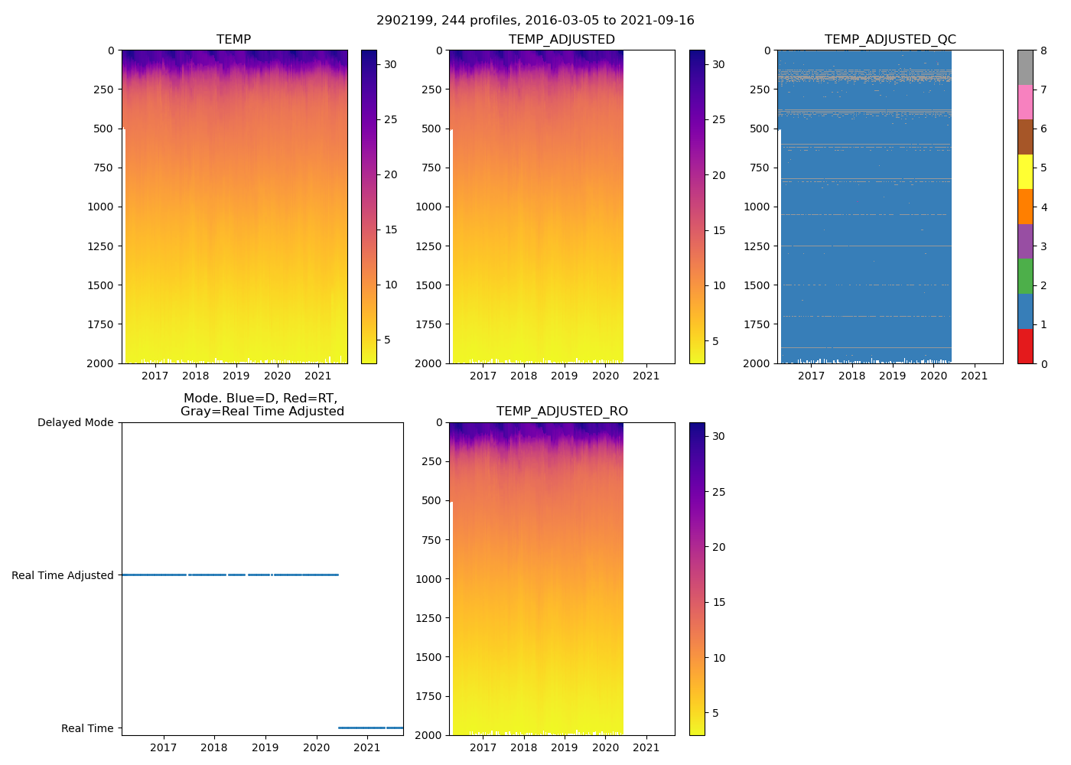Select the green segment of QC colorbar
Viewport: 1071px width, 765px height.
click(1025, 276)
